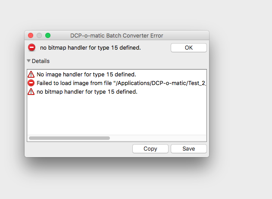Viewport: 272px width, 199px height.
Task: Dismiss the error with the OK button
Action: (x=188, y=47)
